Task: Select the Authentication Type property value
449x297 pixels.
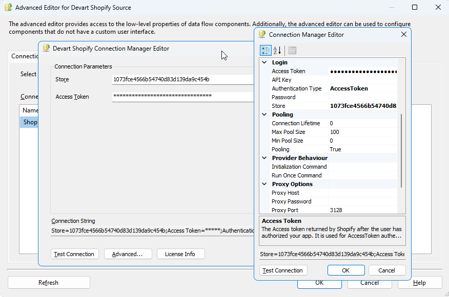Action: coord(362,88)
